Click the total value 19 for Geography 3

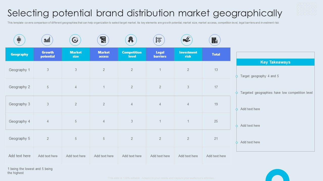point(216,104)
